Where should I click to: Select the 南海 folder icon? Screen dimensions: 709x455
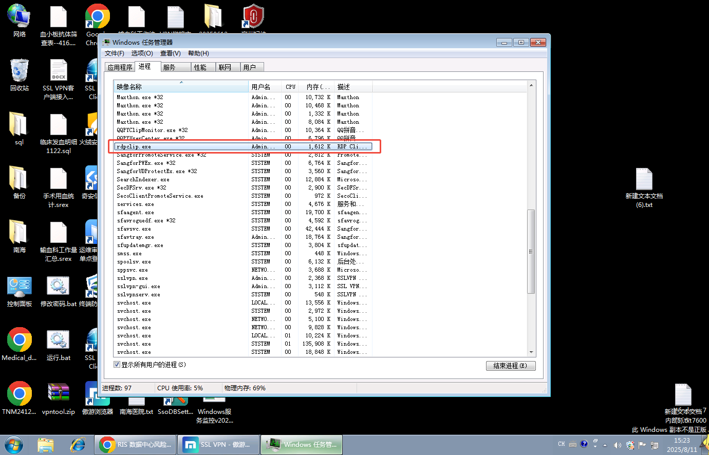pos(19,237)
